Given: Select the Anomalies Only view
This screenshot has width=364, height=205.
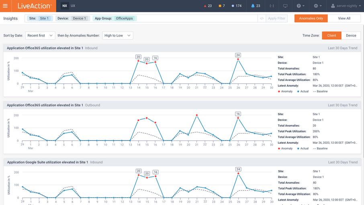Looking at the screenshot, I should (x=311, y=18).
